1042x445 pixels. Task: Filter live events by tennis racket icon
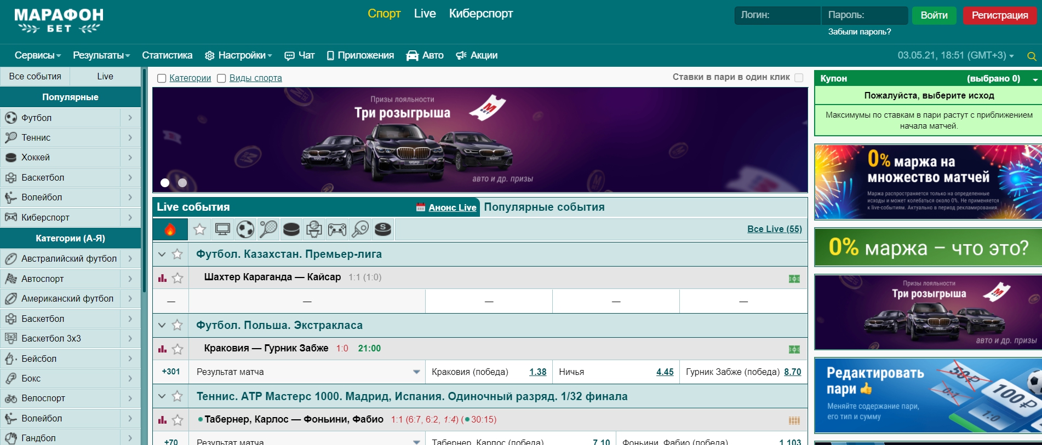pyautogui.click(x=268, y=229)
